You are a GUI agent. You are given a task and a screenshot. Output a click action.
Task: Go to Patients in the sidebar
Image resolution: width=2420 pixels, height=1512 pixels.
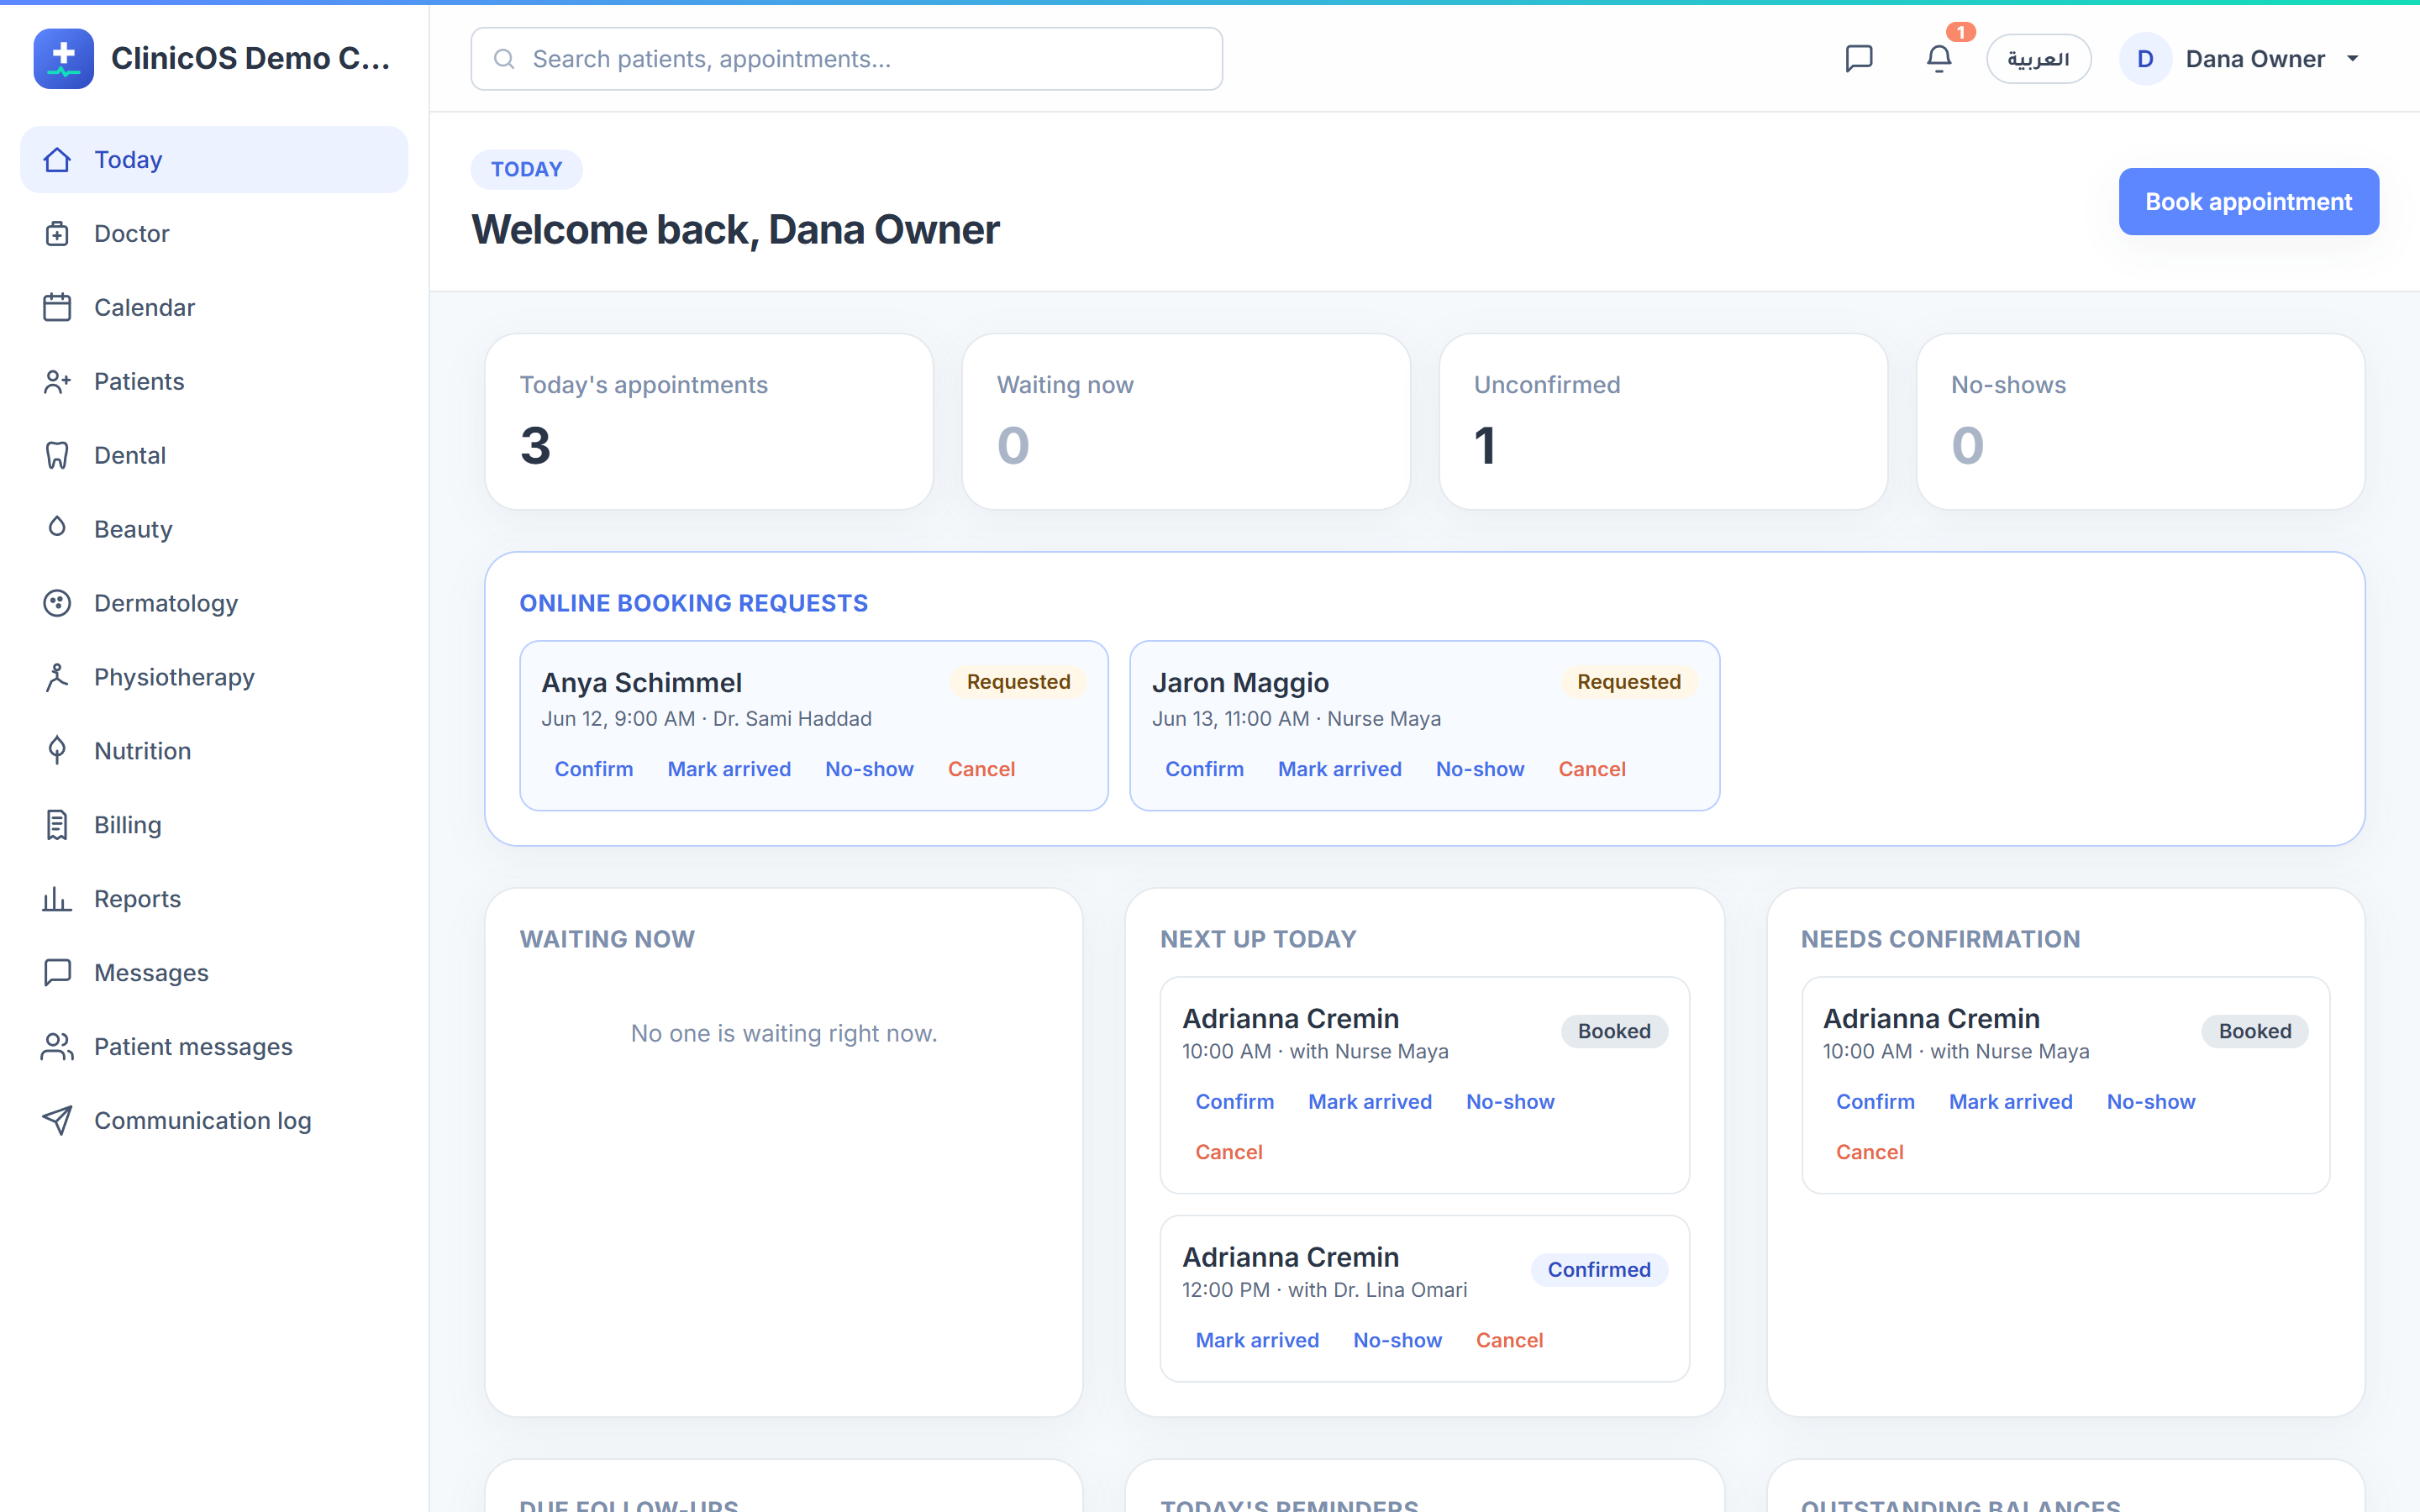214,382
